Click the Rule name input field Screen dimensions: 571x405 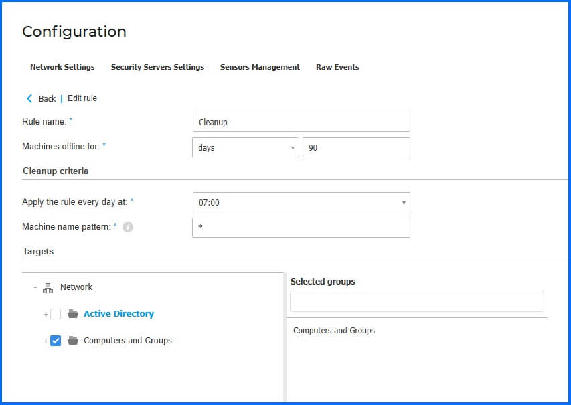point(301,122)
